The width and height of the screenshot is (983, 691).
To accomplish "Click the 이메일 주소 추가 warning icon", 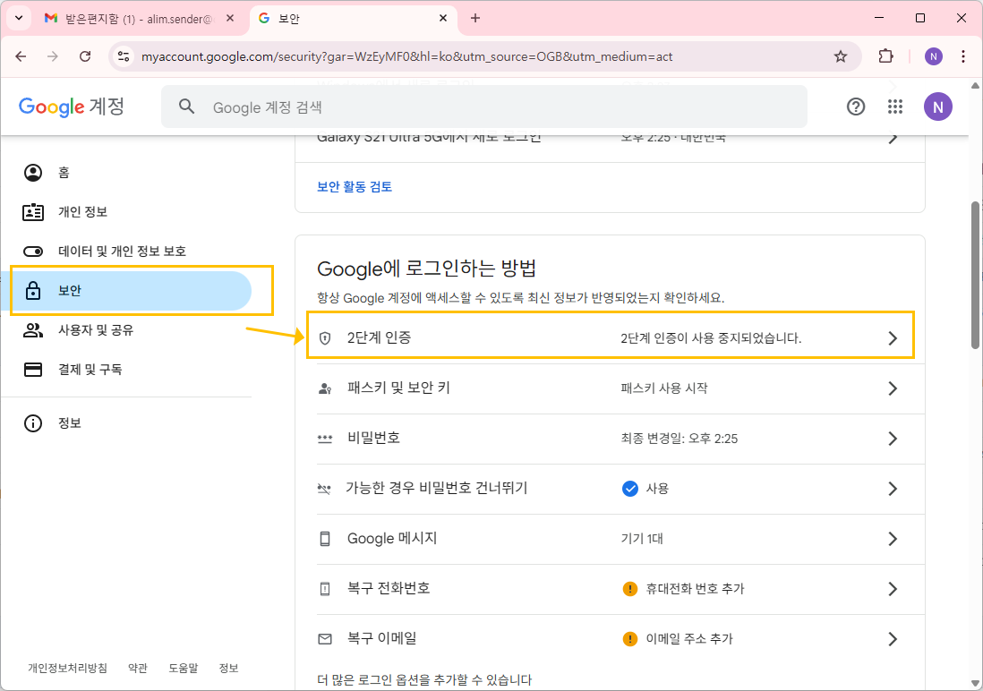I will pyautogui.click(x=630, y=639).
